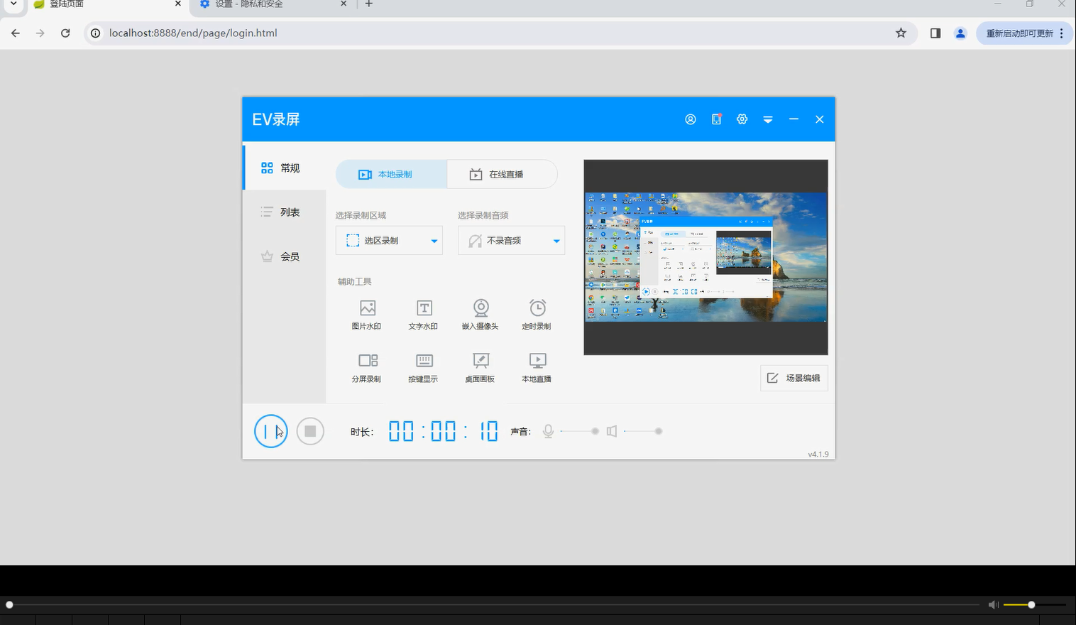Open the 本地直播 tool
Screen dimensions: 1076x625
coord(537,367)
